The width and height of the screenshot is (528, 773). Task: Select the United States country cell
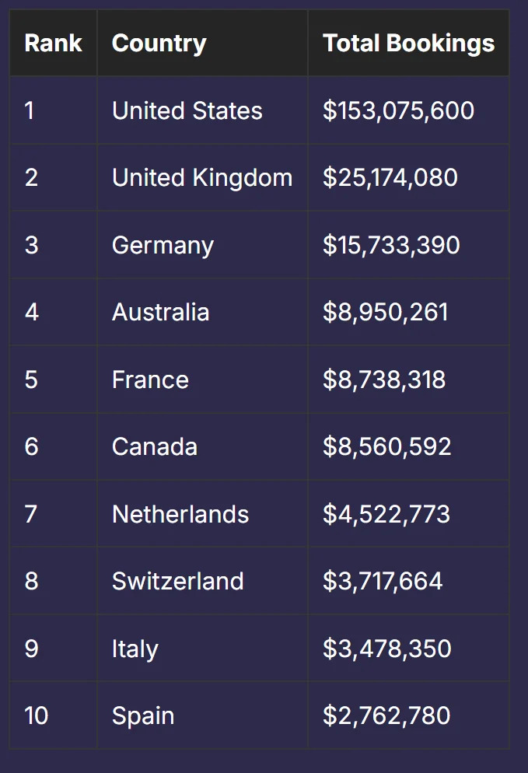187,110
